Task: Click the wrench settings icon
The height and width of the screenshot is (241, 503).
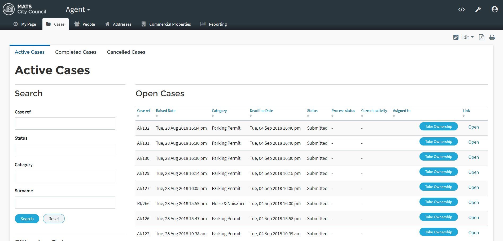Action: tap(478, 10)
